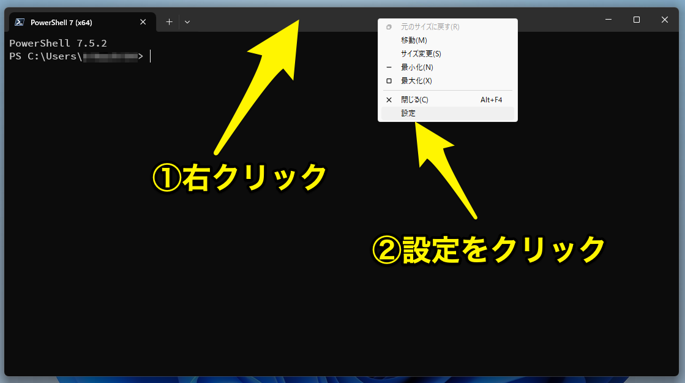This screenshot has height=383, width=685.
Task: Click the X icon beside 閉じる(C)
Action: click(389, 99)
